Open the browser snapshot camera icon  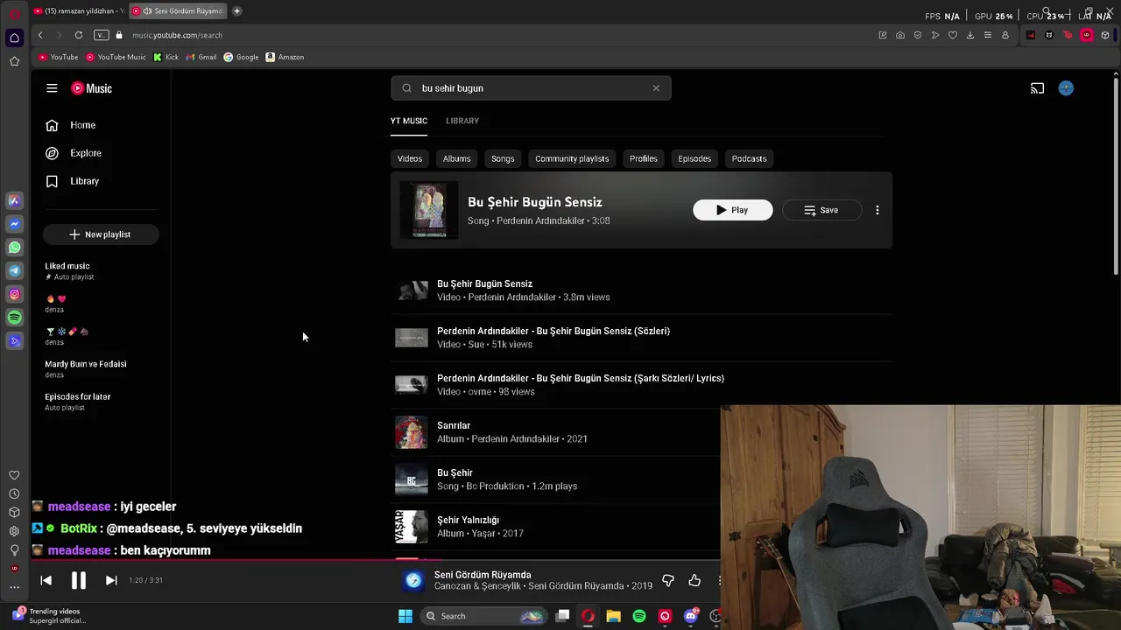point(900,35)
